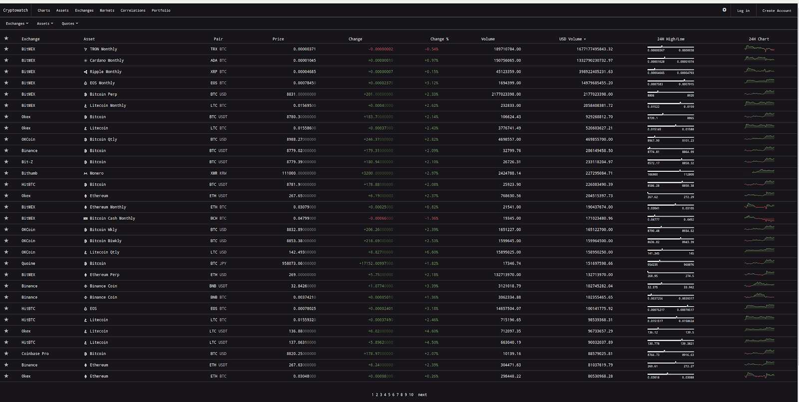Screen dimensions: 799x402
Task: Open the settings gear icon
Action: pyautogui.click(x=724, y=10)
